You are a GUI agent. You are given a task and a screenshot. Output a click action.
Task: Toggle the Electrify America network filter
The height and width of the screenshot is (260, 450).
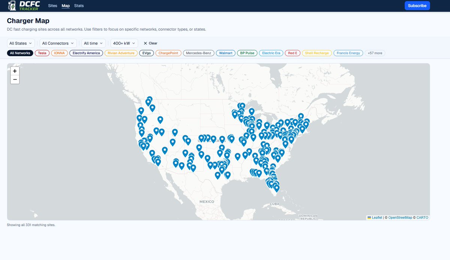pyautogui.click(x=86, y=53)
